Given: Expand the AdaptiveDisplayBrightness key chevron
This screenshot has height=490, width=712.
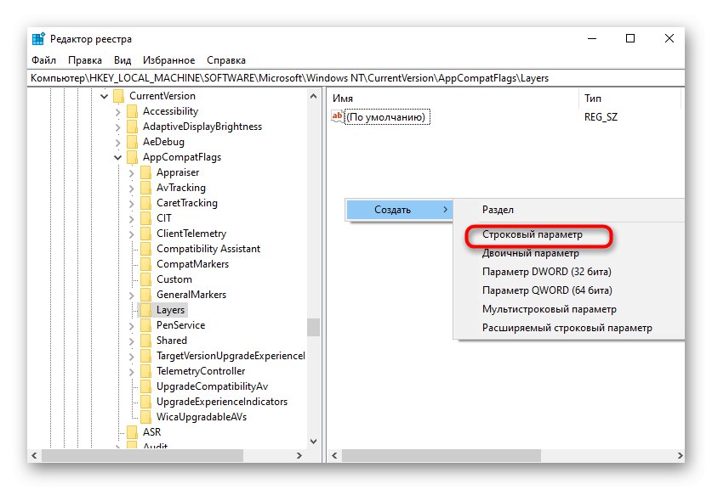Looking at the screenshot, I should point(117,127).
